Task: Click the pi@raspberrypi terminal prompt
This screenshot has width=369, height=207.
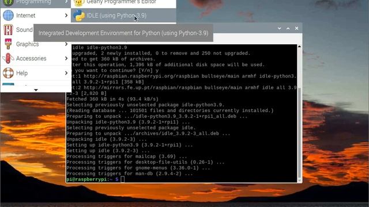Action: [x=92, y=179]
